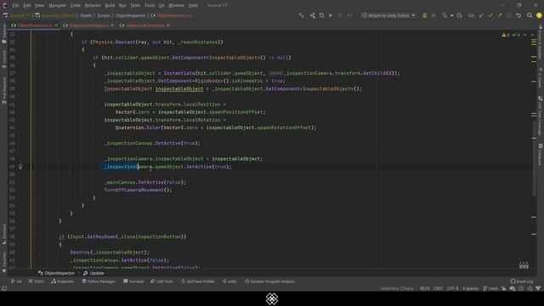Open the Help menu
This screenshot has width=544, height=306.
(x=193, y=6)
